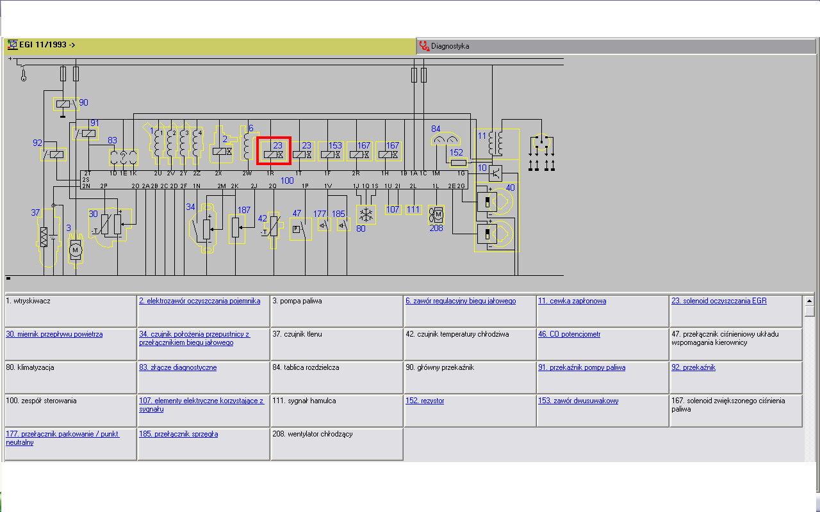The height and width of the screenshot is (512, 820).
Task: Select control unit label 100
Action: (287, 181)
